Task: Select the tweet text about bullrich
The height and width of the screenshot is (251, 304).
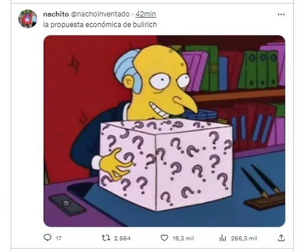Action: pos(100,25)
